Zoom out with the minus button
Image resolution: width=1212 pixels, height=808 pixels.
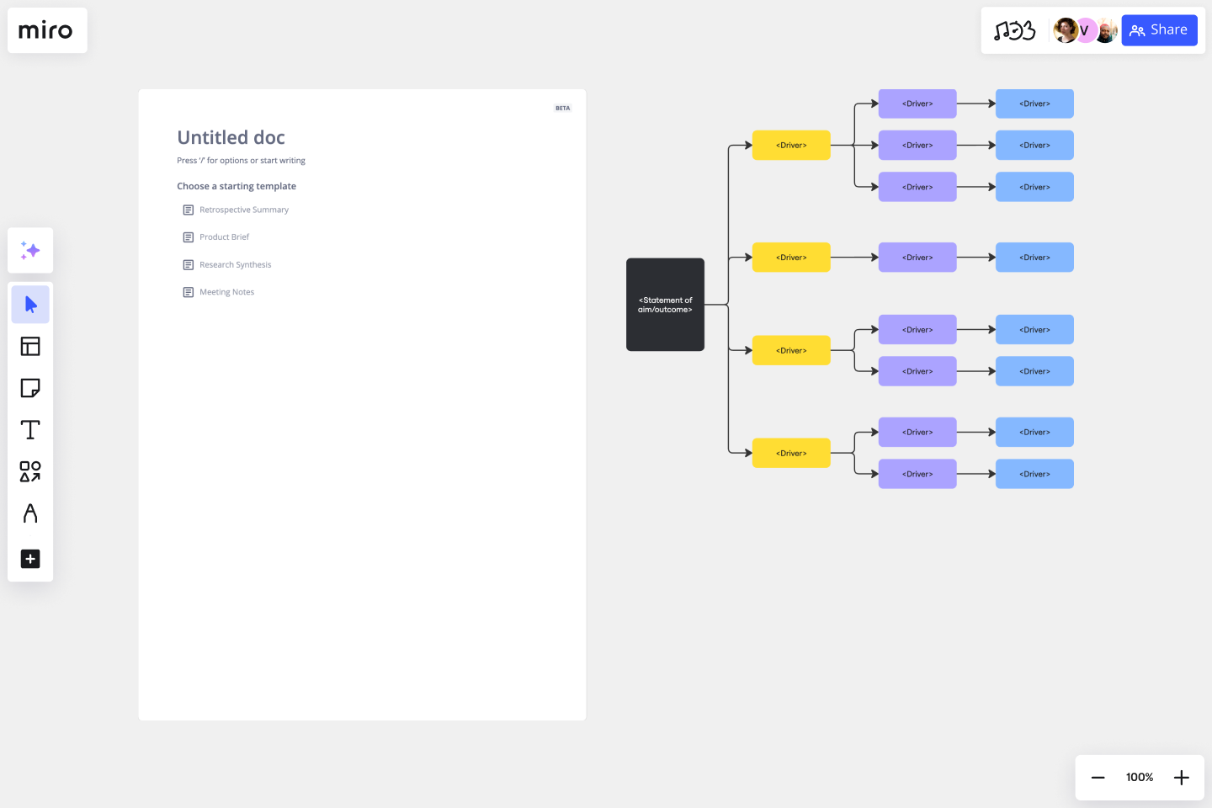click(x=1098, y=778)
